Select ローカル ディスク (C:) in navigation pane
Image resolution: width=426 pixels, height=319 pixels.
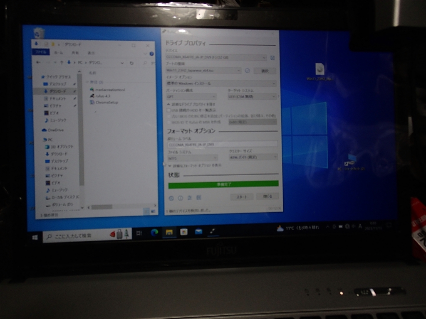[x=62, y=197]
